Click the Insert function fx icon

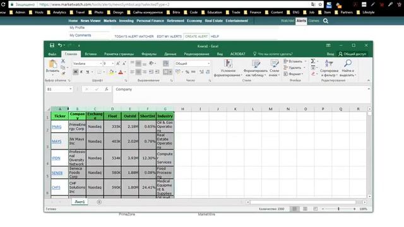point(107,89)
